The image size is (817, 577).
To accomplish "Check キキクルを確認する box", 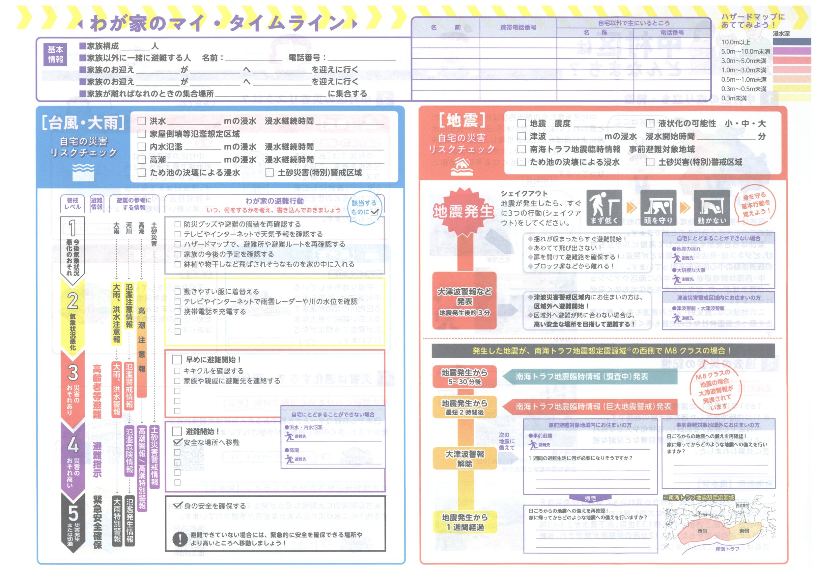I will pos(177,371).
